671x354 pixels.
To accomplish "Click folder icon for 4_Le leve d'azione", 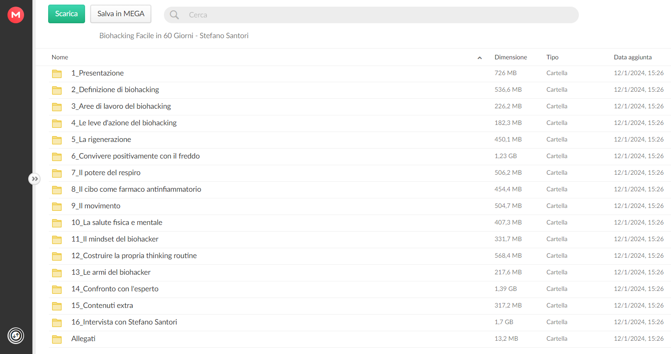I will [57, 124].
